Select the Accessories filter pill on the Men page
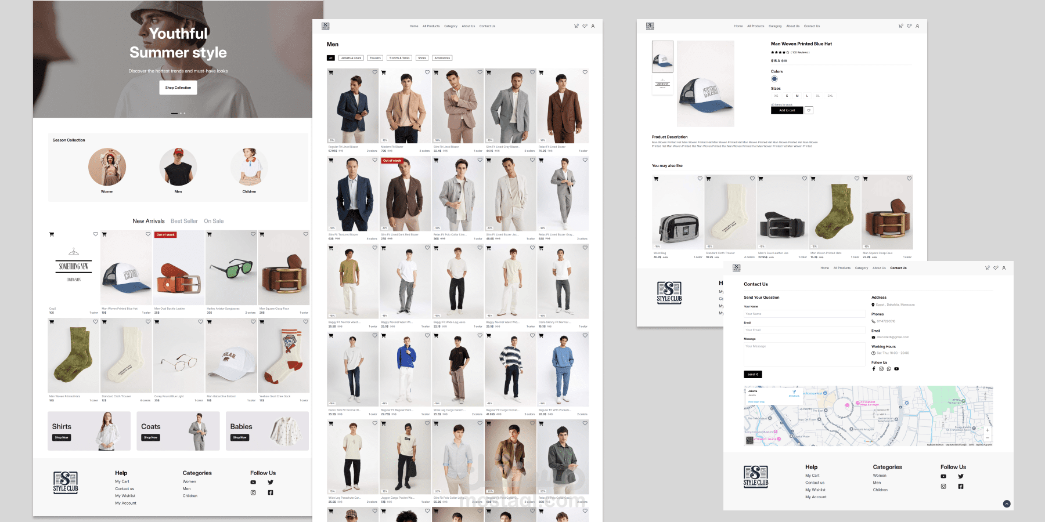Image resolution: width=1045 pixels, height=522 pixels. 442,58
